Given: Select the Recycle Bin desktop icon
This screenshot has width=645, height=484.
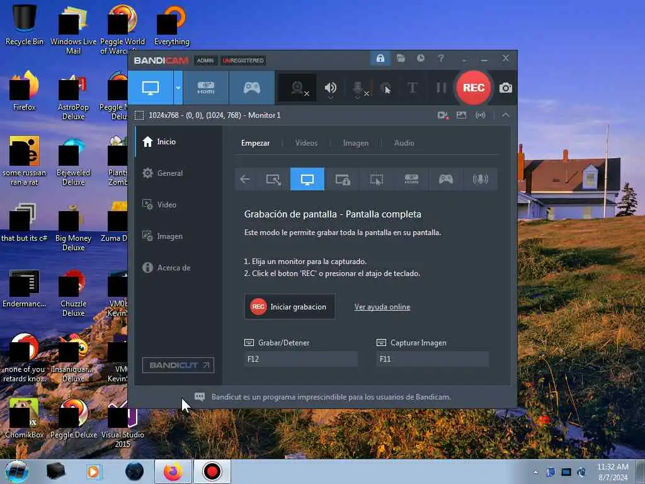Looking at the screenshot, I should (x=25, y=24).
